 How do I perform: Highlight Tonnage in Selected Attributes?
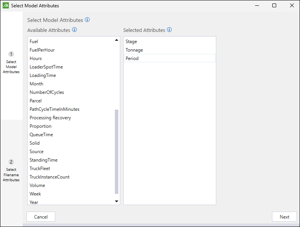(134, 50)
